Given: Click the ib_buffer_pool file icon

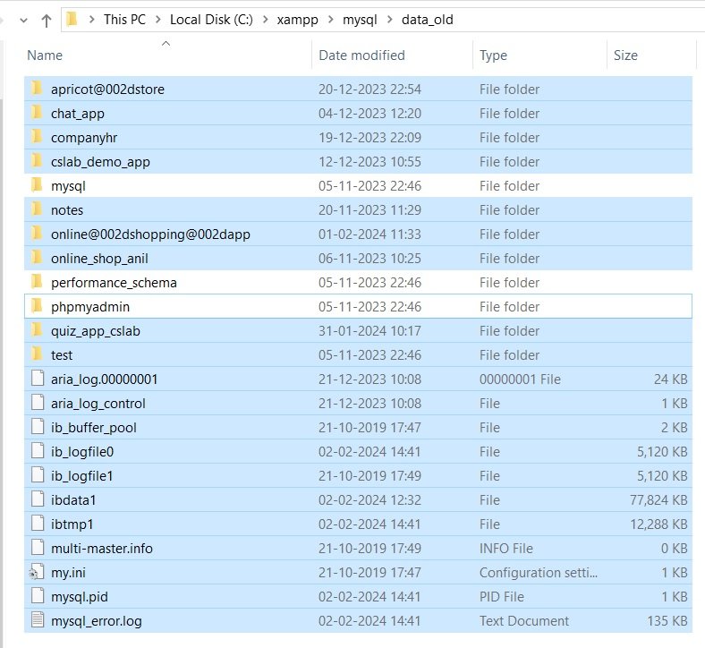Looking at the screenshot, I should (x=38, y=427).
